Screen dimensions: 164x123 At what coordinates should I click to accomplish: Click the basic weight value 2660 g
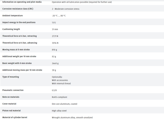point(55,63)
